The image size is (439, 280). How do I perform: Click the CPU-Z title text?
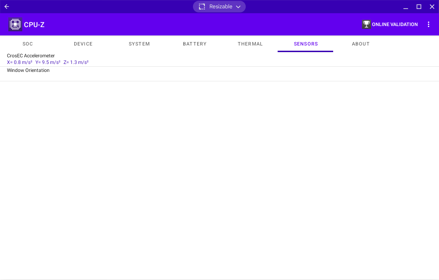click(34, 25)
